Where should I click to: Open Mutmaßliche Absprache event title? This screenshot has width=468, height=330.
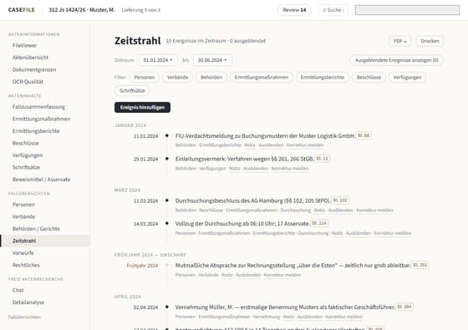coord(292,266)
